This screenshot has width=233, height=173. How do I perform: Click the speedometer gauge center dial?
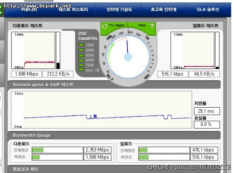pyautogui.click(x=128, y=57)
